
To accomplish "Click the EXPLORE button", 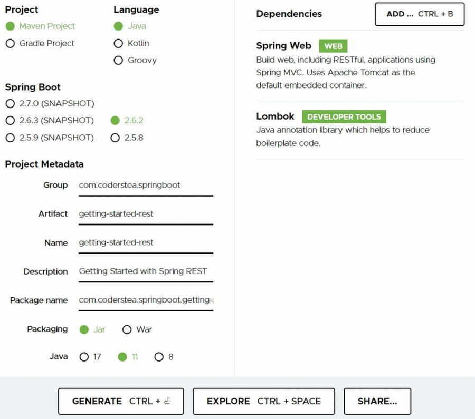I will point(264,401).
